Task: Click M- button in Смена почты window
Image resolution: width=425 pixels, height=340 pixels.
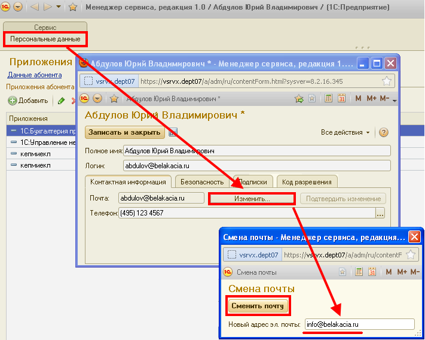Action: (x=415, y=272)
